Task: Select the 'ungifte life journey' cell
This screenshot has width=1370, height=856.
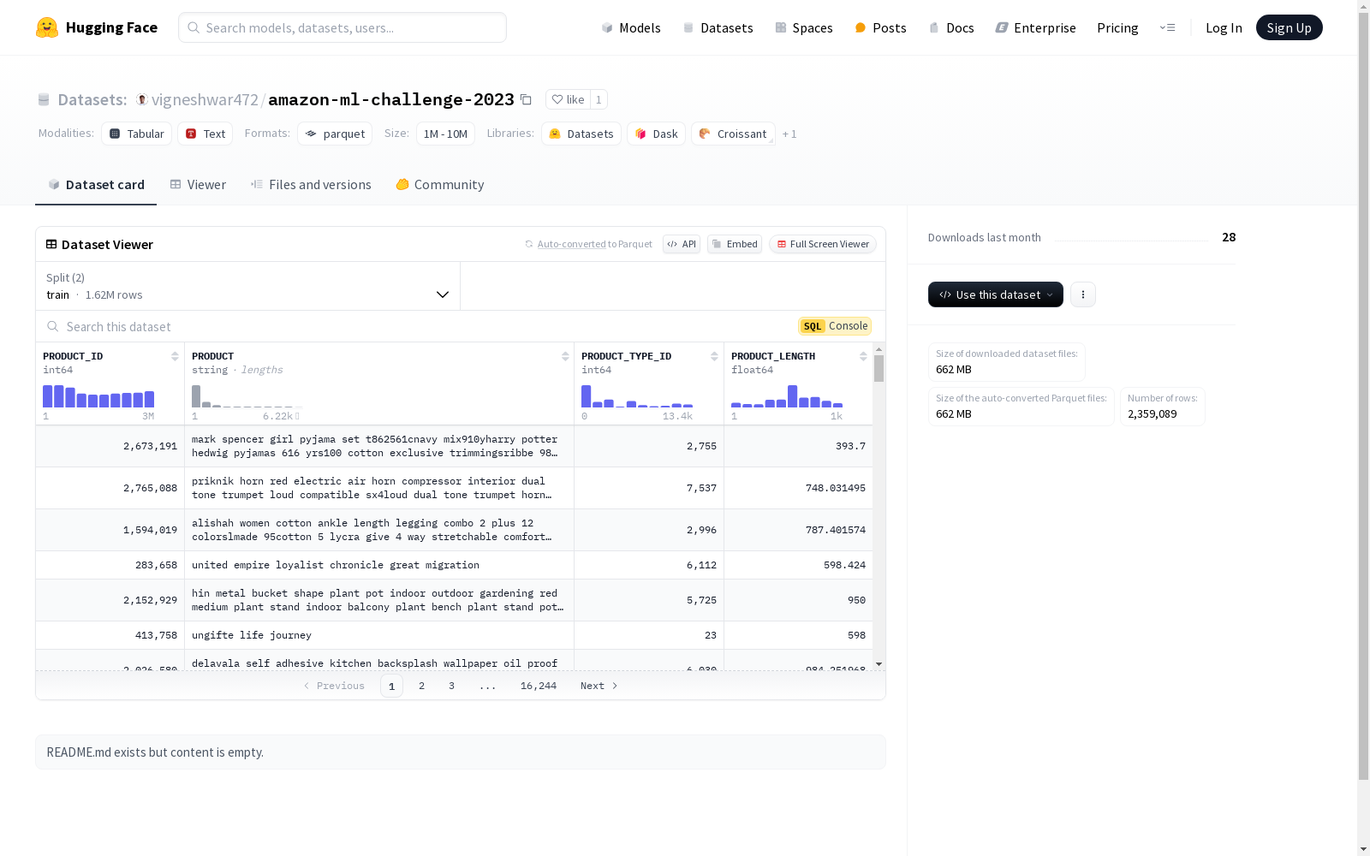Action: click(x=379, y=635)
